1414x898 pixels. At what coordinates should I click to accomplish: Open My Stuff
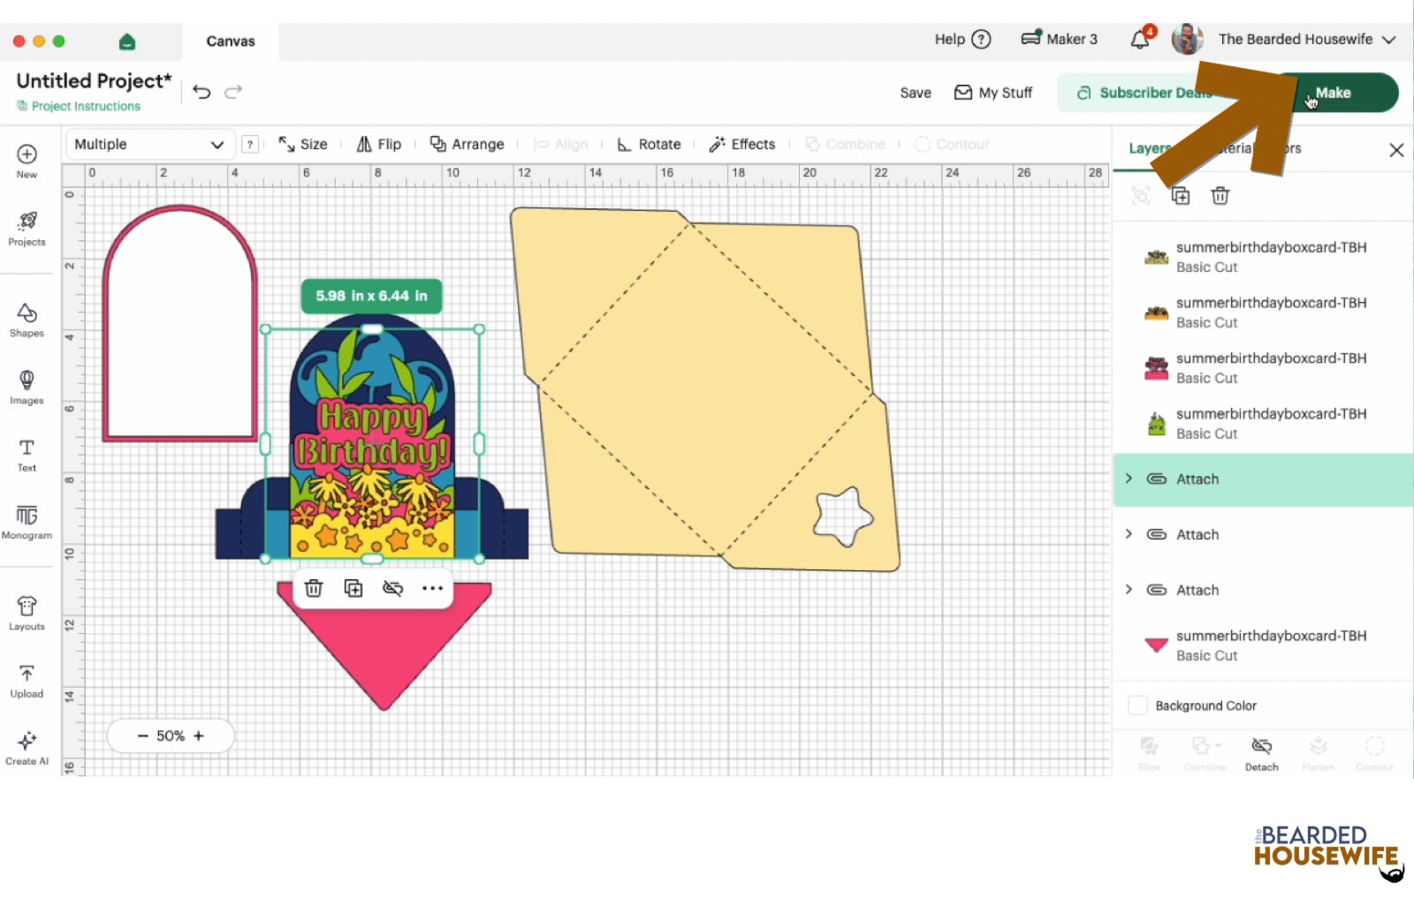993,93
